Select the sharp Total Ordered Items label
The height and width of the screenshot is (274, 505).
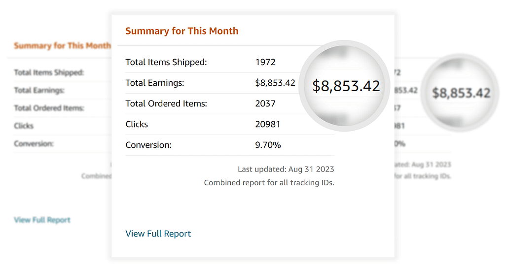point(166,103)
